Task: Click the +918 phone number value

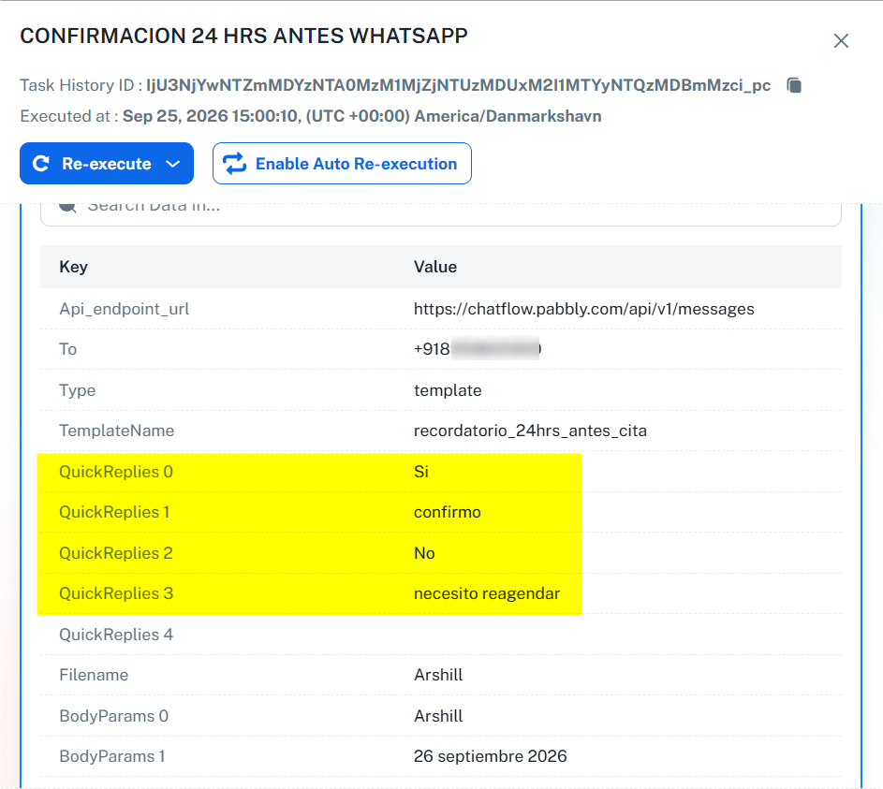Action: click(478, 349)
